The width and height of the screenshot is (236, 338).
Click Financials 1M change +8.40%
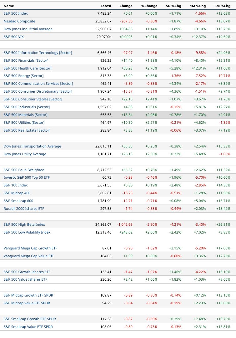199,60
